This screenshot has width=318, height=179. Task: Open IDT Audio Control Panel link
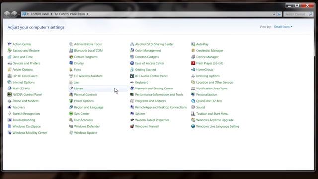pyautogui.click(x=151, y=76)
